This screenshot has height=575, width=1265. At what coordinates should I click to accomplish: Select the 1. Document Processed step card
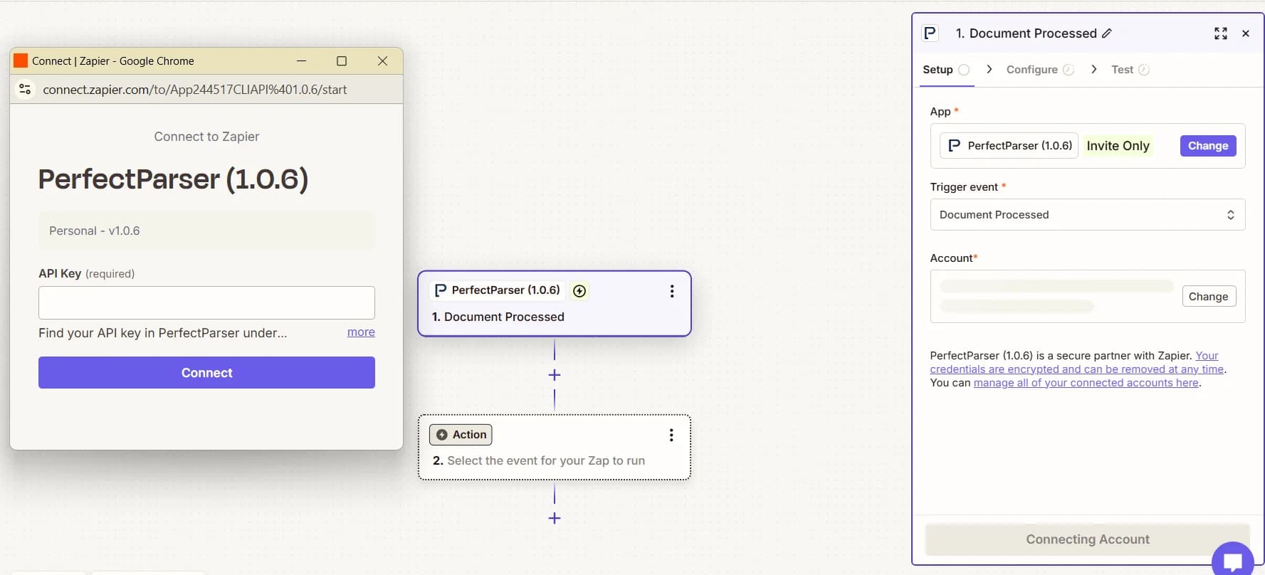(x=554, y=303)
